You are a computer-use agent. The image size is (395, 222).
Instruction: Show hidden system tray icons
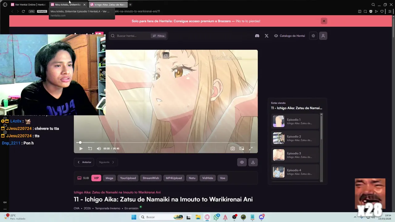[x=355, y=217]
